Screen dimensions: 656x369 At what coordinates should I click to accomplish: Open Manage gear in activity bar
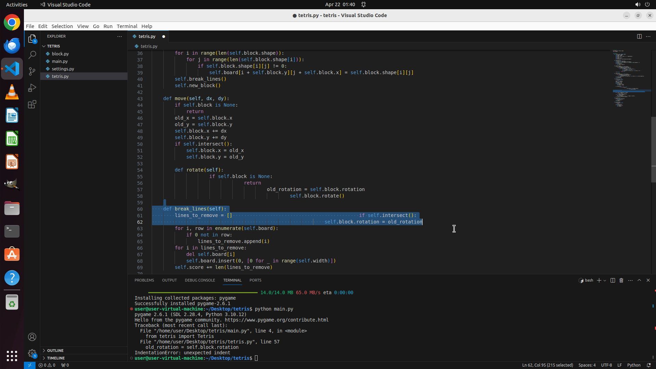[32, 353]
